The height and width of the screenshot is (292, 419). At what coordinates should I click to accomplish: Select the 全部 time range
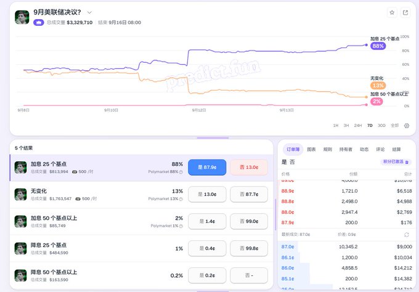395,126
